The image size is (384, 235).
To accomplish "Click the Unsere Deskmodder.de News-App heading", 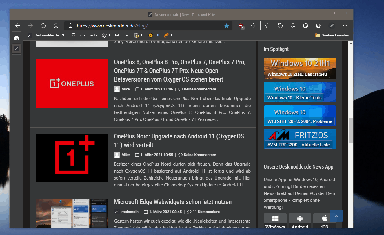I will click(x=299, y=167).
